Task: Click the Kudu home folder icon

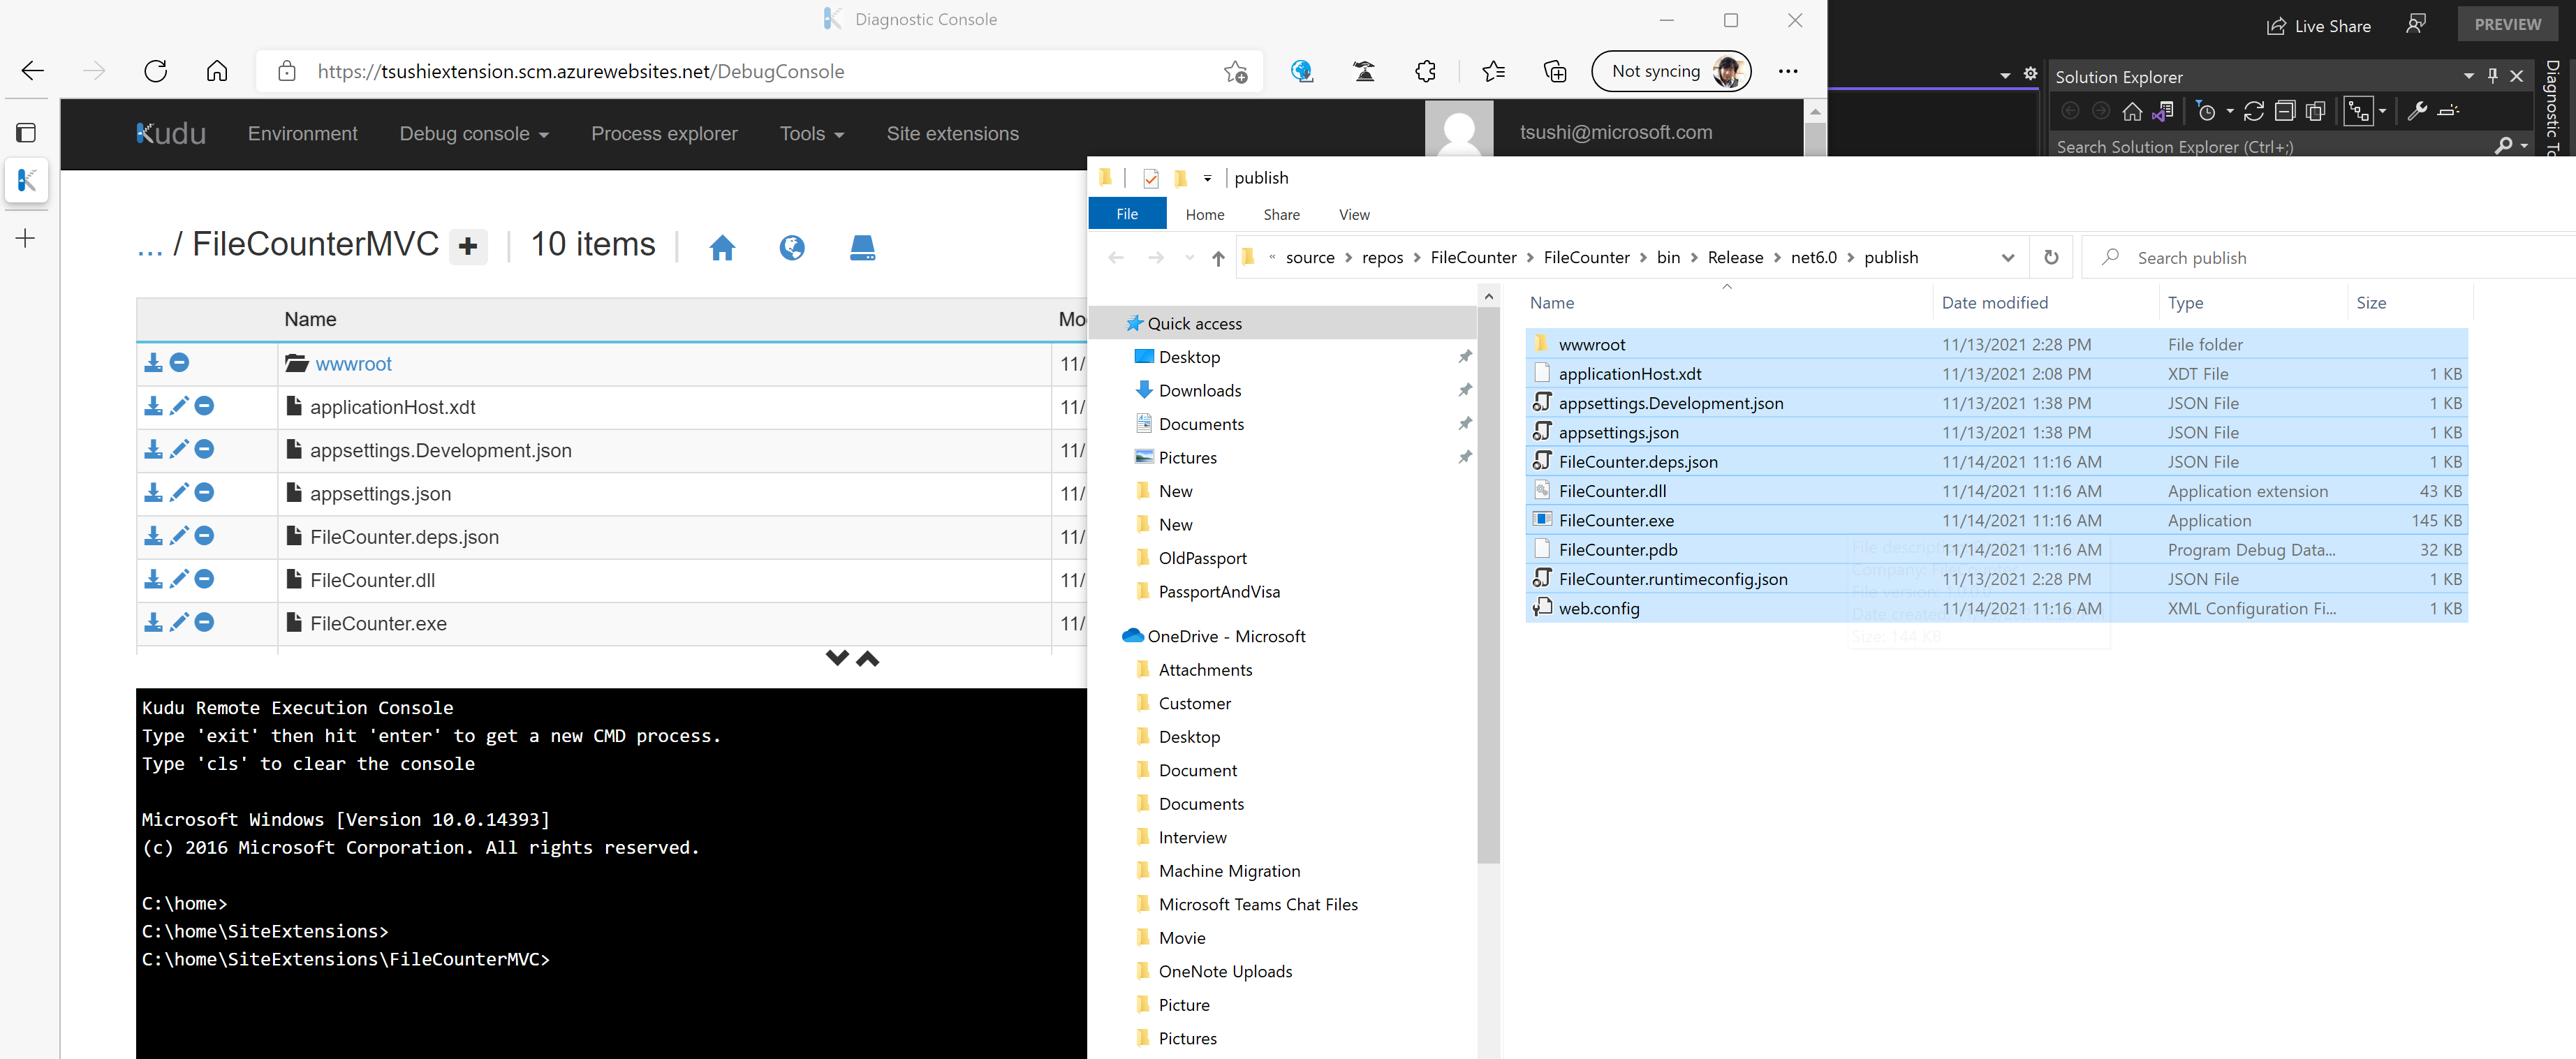Action: [722, 247]
